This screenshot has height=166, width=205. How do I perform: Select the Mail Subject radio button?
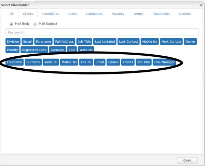pyautogui.click(x=35, y=24)
